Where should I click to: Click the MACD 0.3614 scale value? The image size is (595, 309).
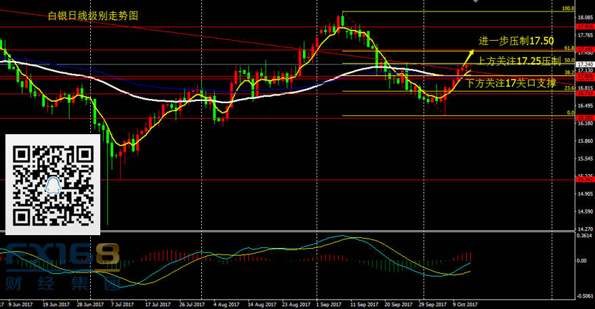point(584,236)
